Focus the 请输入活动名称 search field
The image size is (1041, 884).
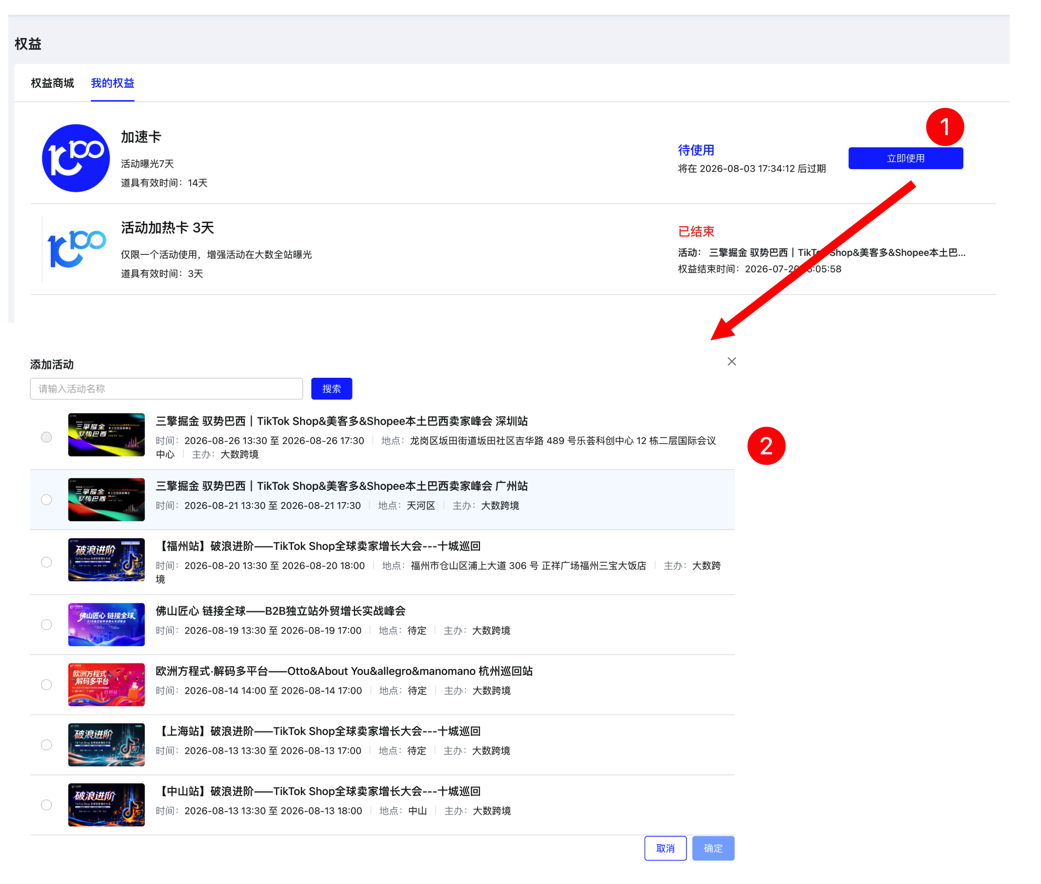tap(166, 389)
